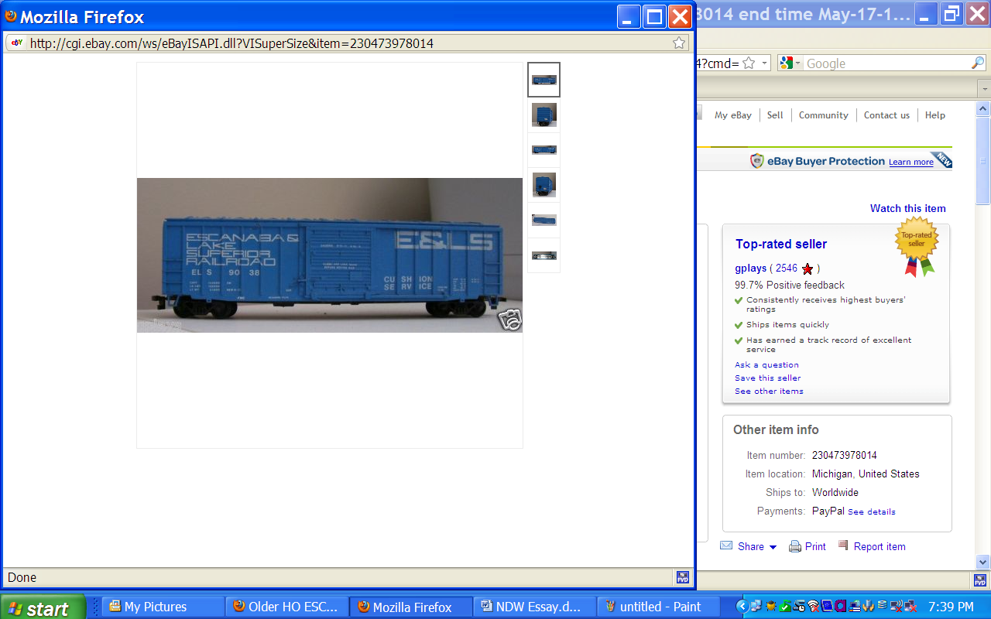Screen dimensions: 991x619
Task: Click the Print link
Action: click(815, 546)
